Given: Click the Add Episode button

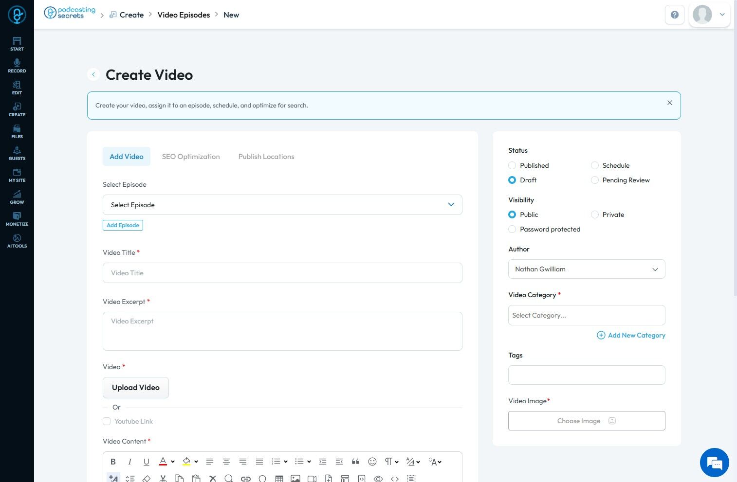Looking at the screenshot, I should tap(123, 225).
